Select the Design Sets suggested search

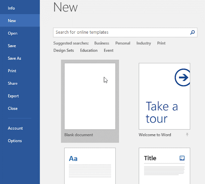coord(64,50)
